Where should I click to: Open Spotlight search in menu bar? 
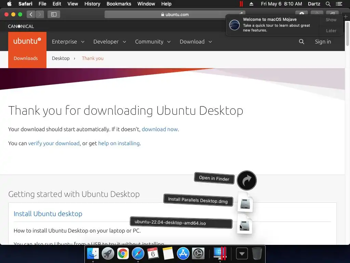coord(328,4)
